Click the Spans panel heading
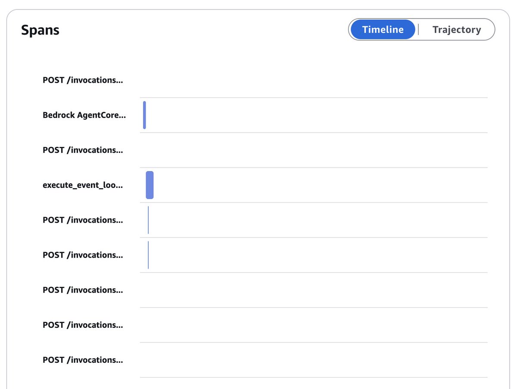The image size is (517, 389). (40, 30)
